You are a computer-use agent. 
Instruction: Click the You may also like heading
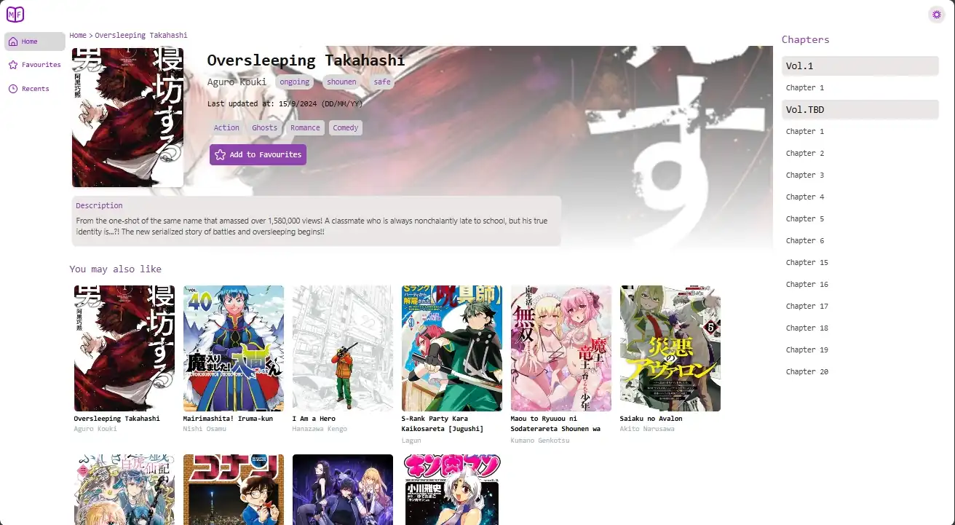click(x=116, y=269)
